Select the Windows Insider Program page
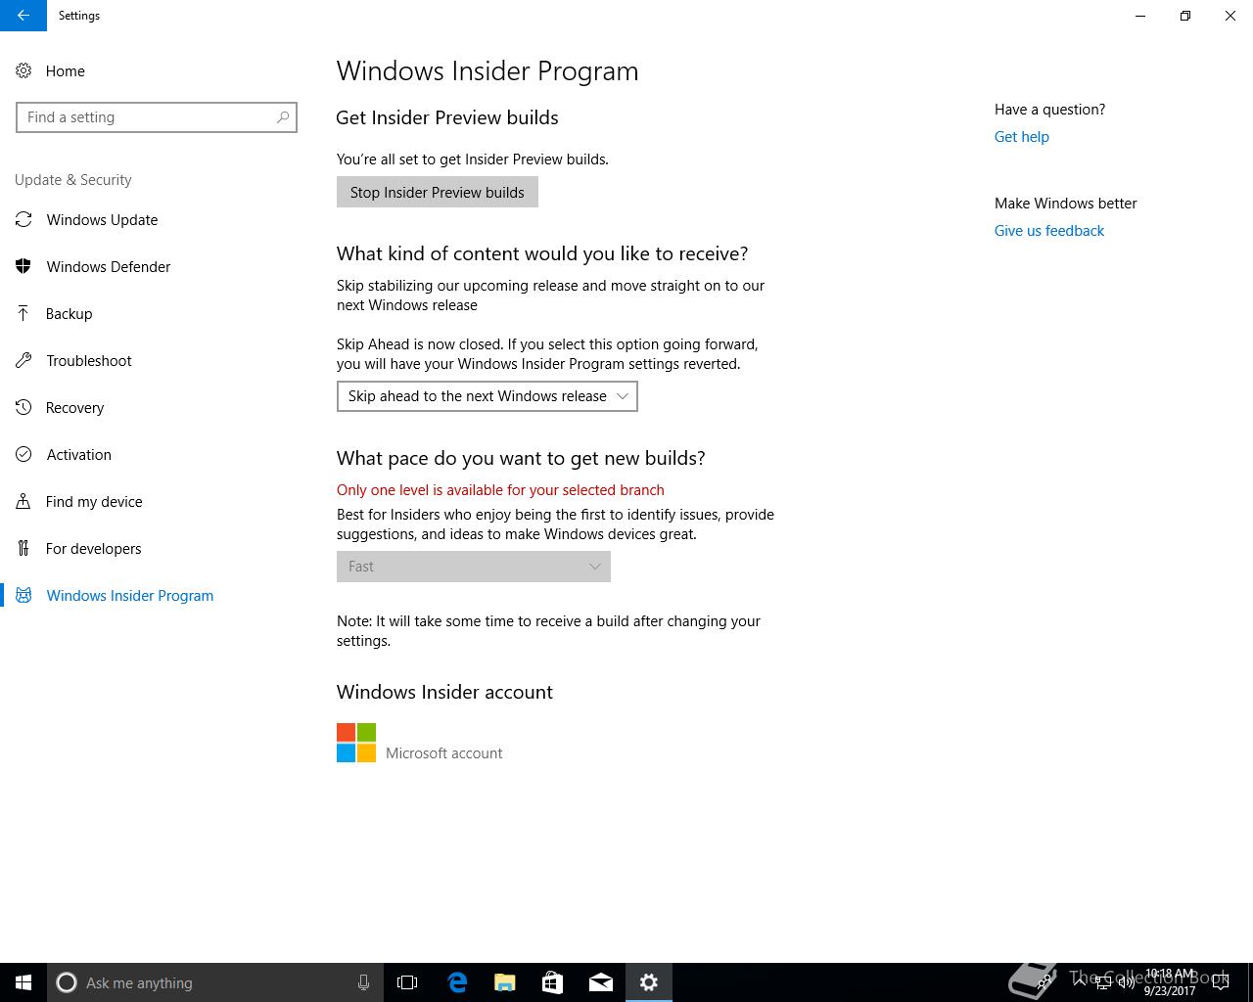The width and height of the screenshot is (1253, 1002). pyautogui.click(x=130, y=596)
